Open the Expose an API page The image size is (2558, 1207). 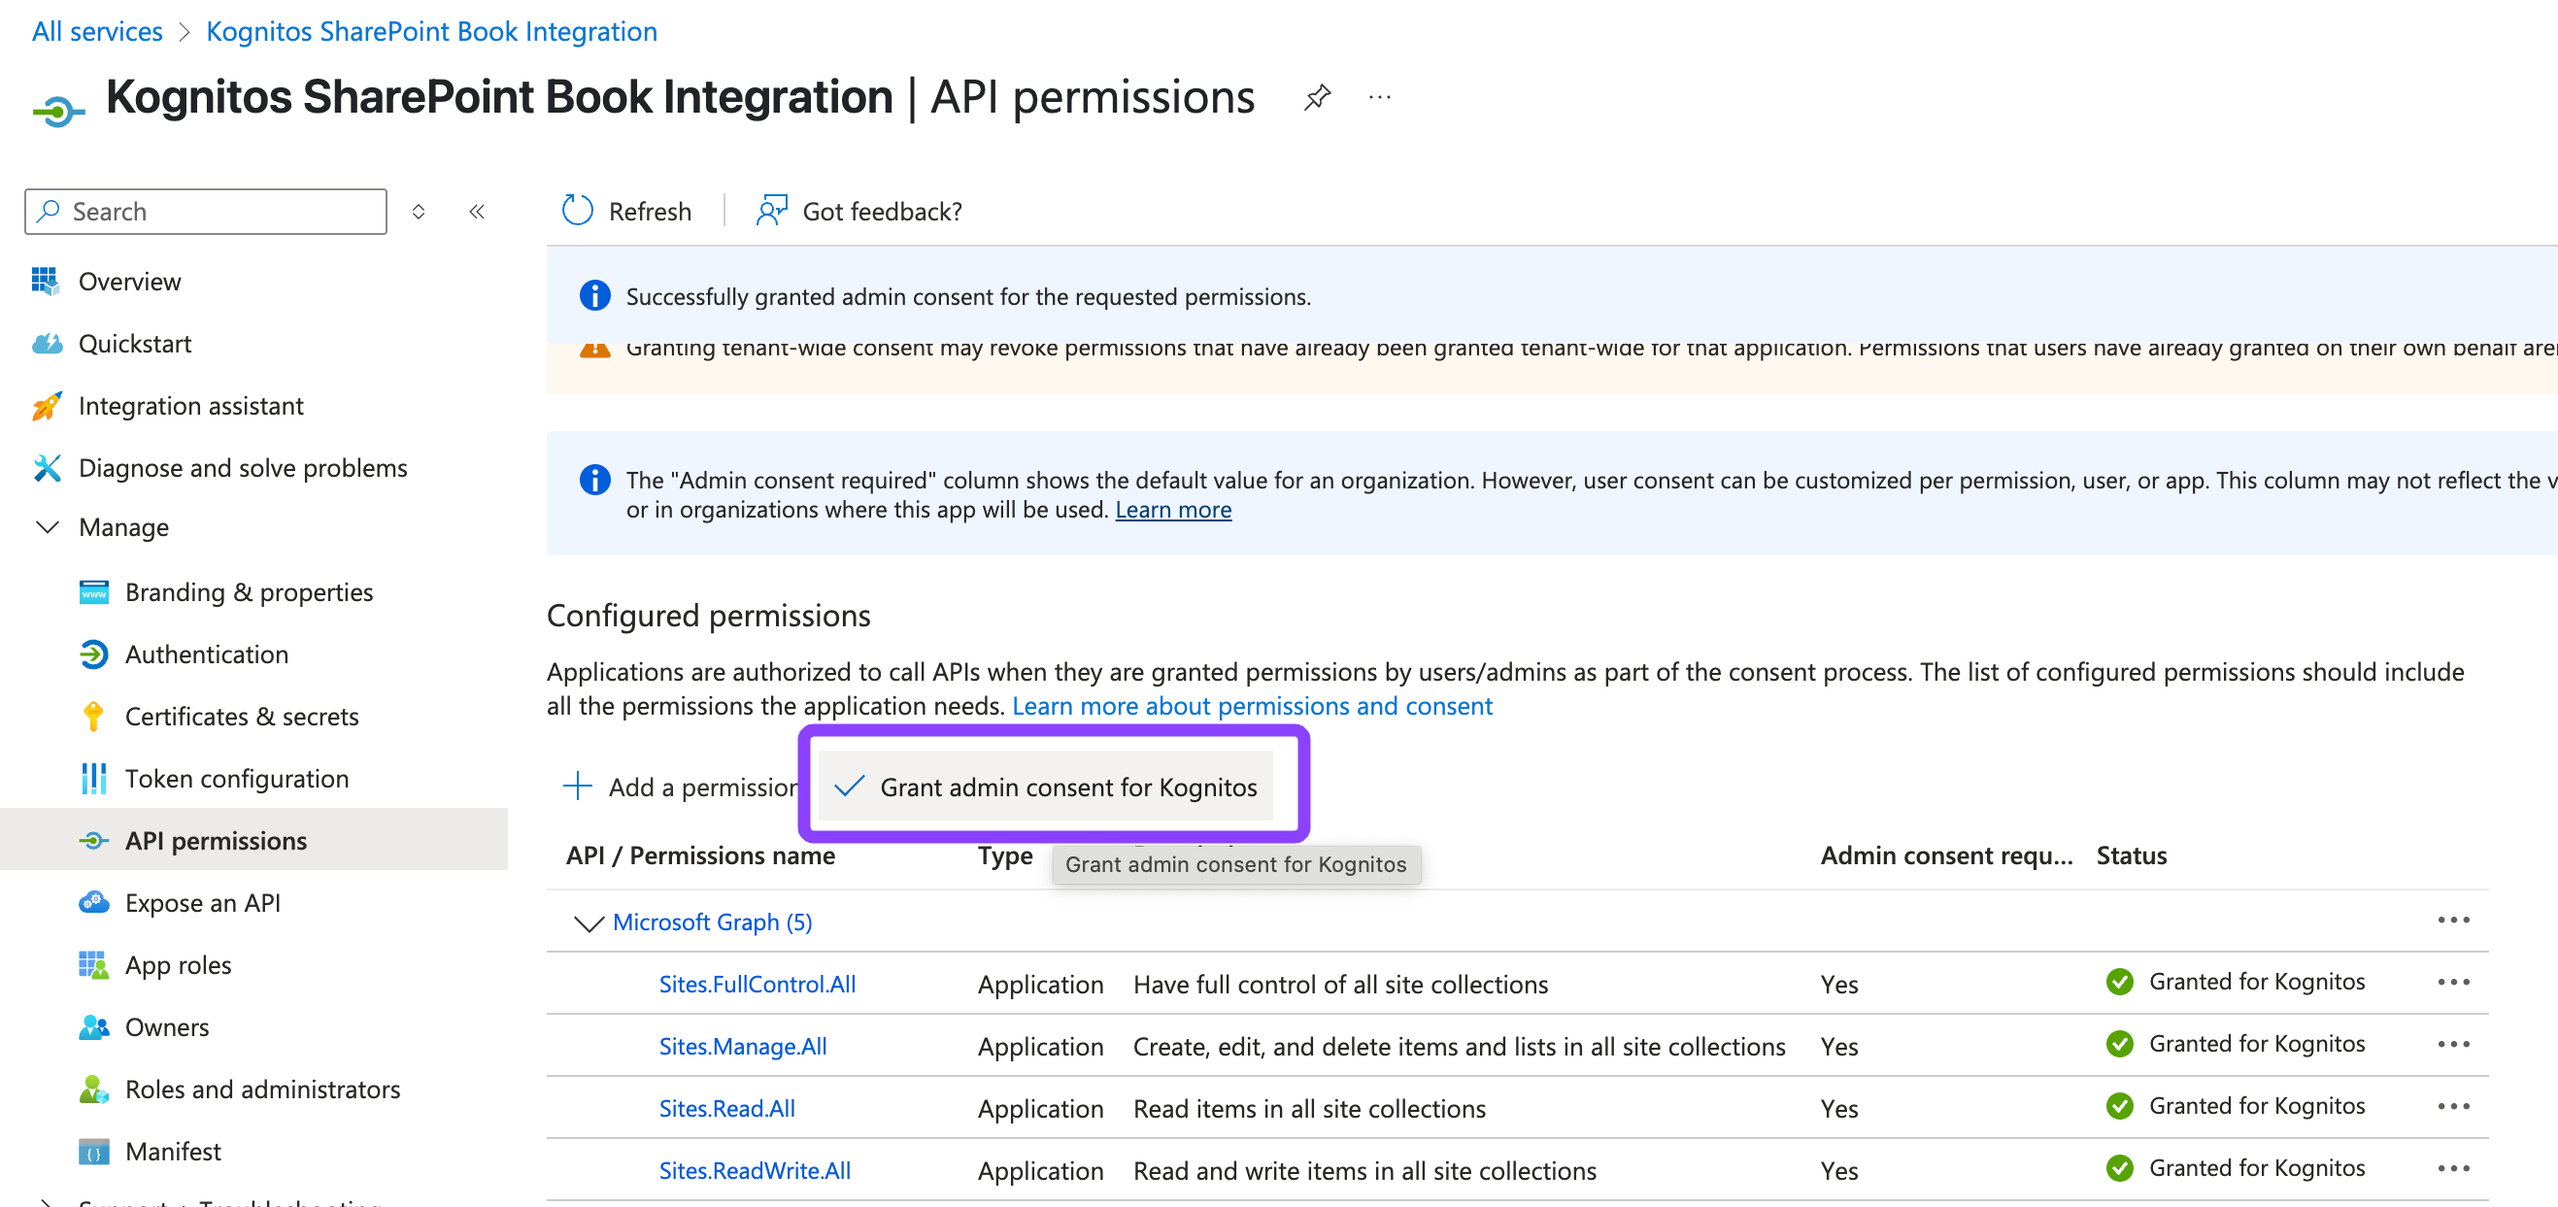(x=203, y=902)
